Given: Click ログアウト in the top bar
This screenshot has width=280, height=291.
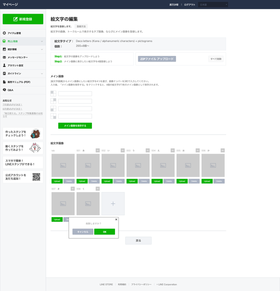Looking at the screenshot, I should tap(189, 5).
